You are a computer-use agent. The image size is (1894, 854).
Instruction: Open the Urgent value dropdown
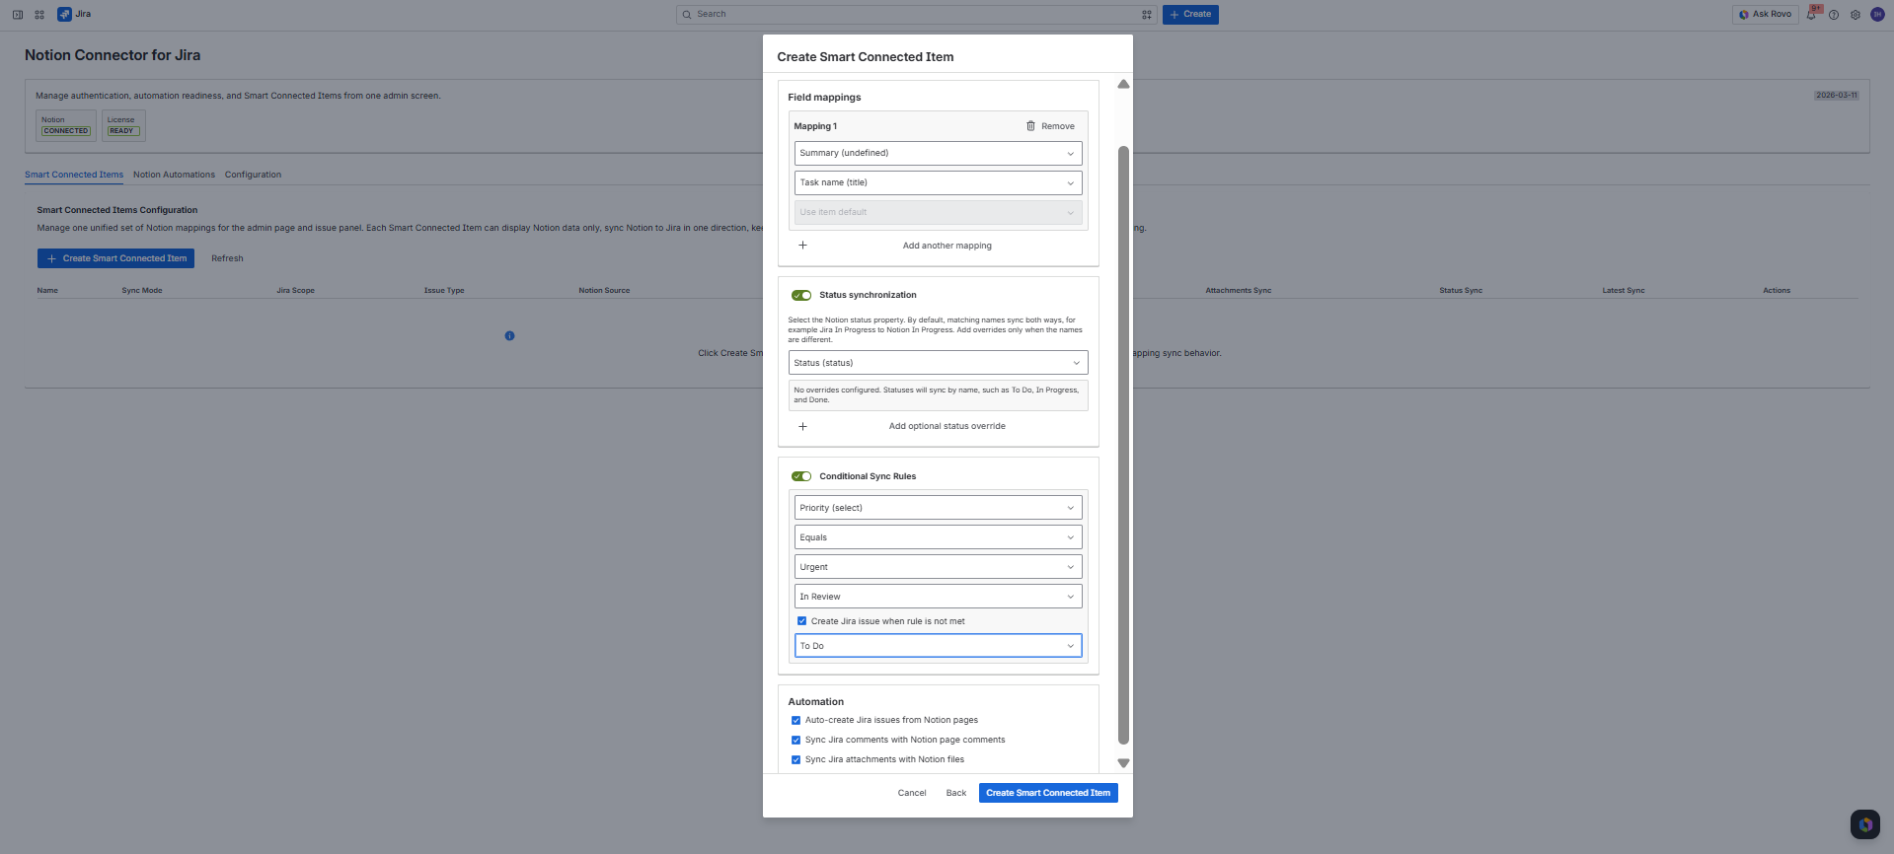938,567
